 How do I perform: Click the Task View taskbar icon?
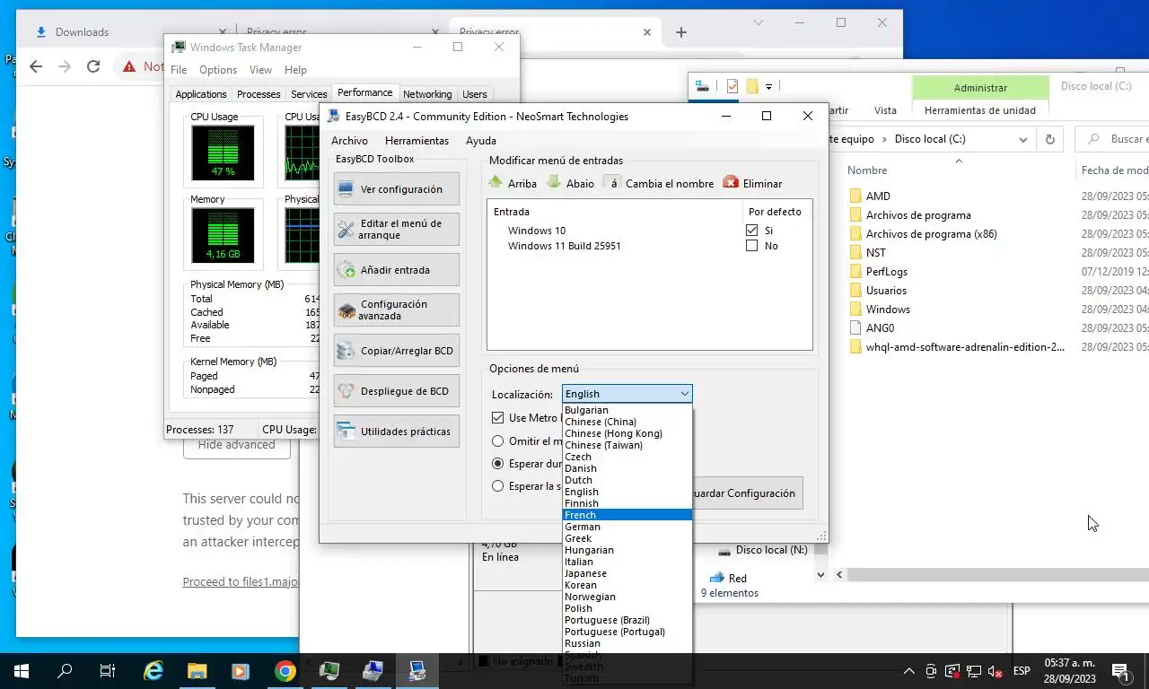point(108,671)
